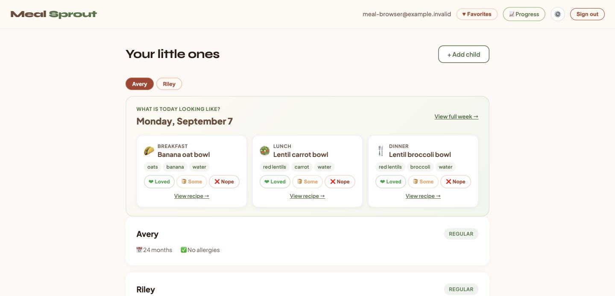This screenshot has height=296, width=615.
Task: Mark Banana oat bowl as Some
Action: (x=192, y=182)
